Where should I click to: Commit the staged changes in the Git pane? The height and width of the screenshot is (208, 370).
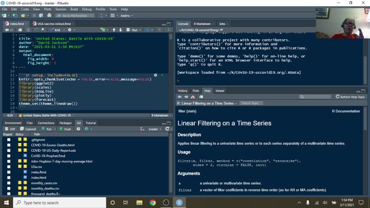(28, 129)
